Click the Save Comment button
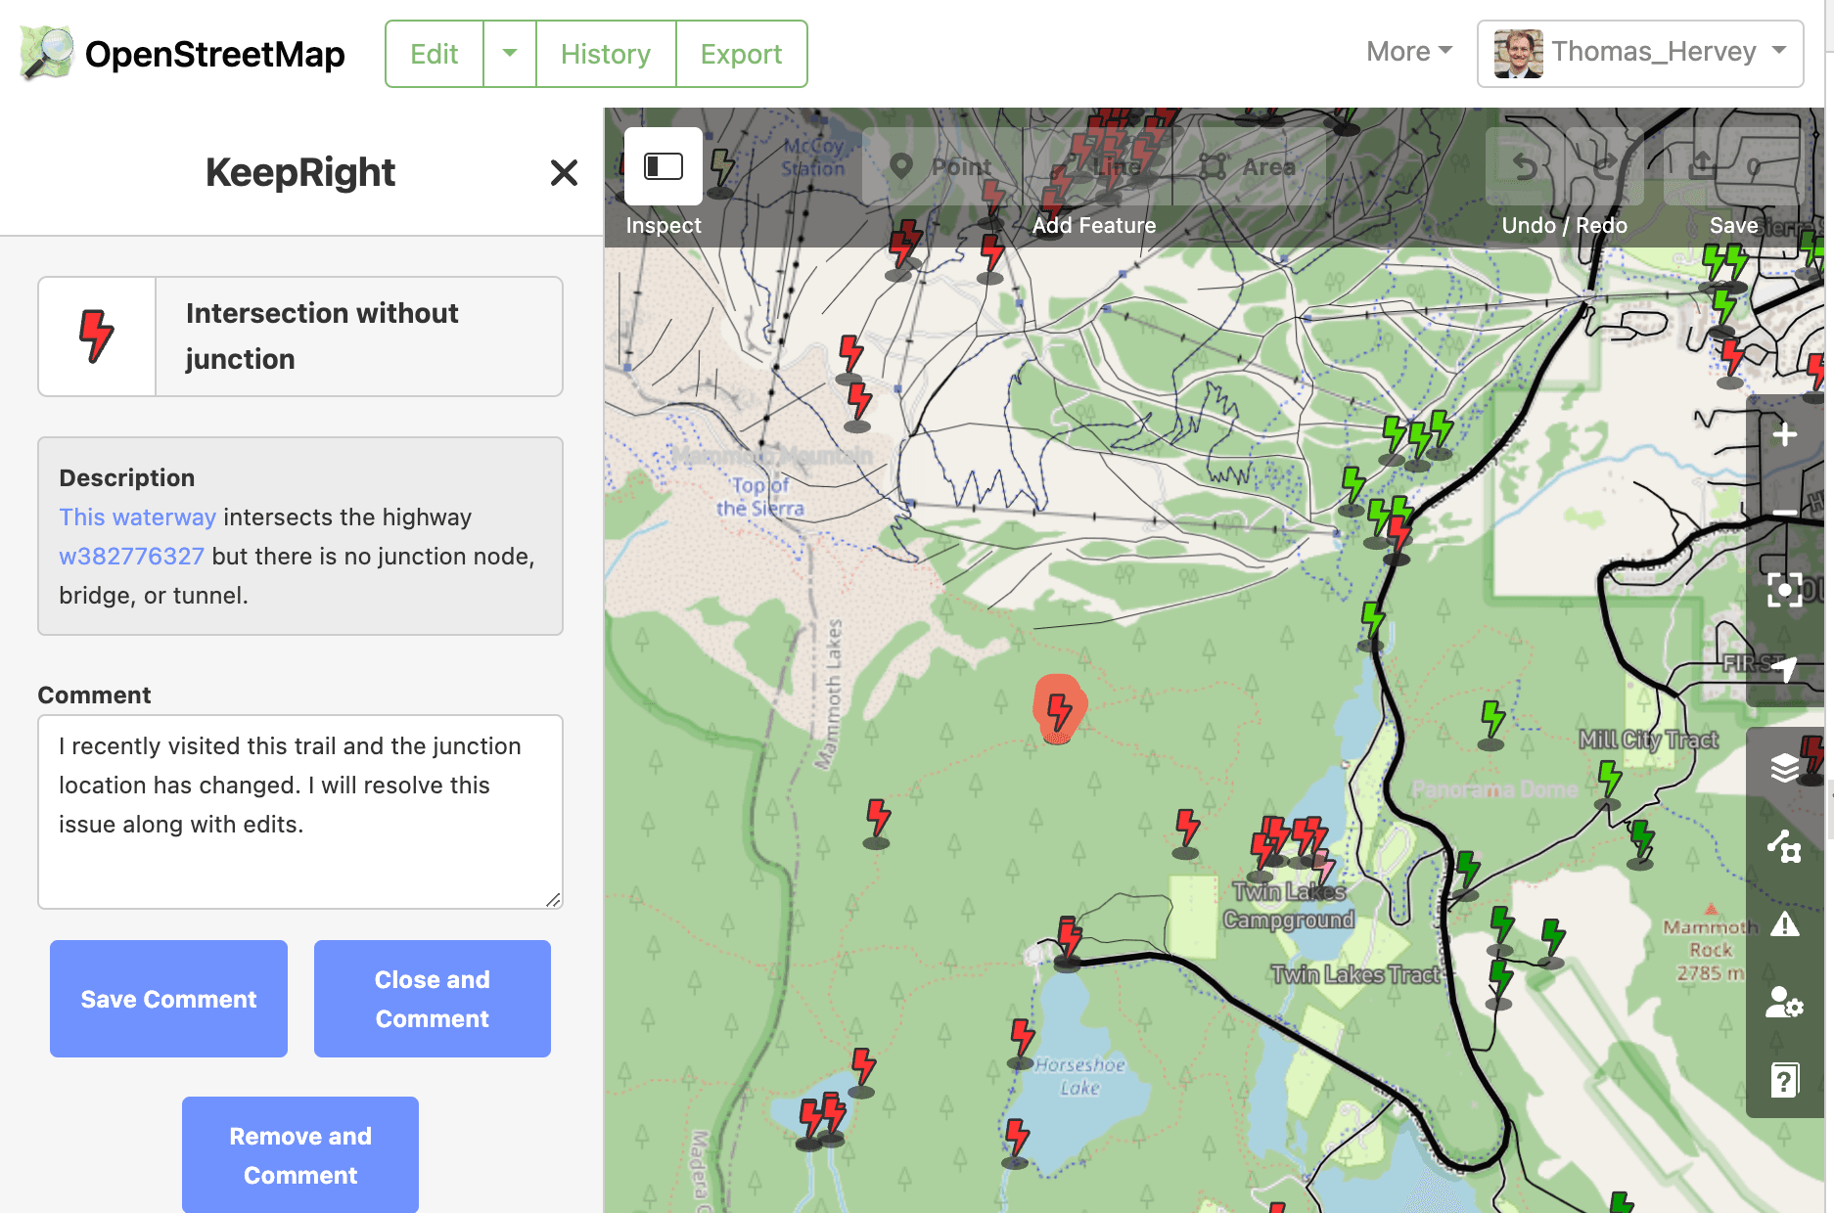This screenshot has height=1213, width=1834. click(x=167, y=999)
